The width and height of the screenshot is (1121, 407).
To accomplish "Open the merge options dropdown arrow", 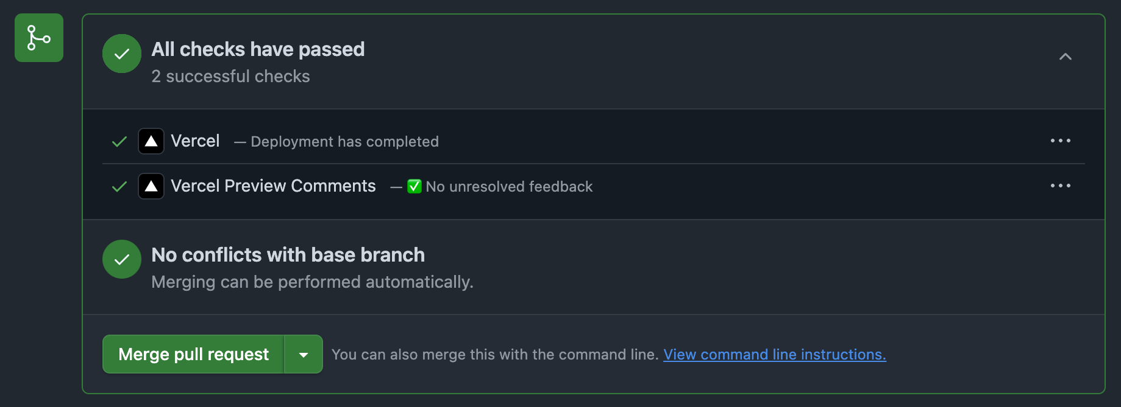I will pos(303,354).
